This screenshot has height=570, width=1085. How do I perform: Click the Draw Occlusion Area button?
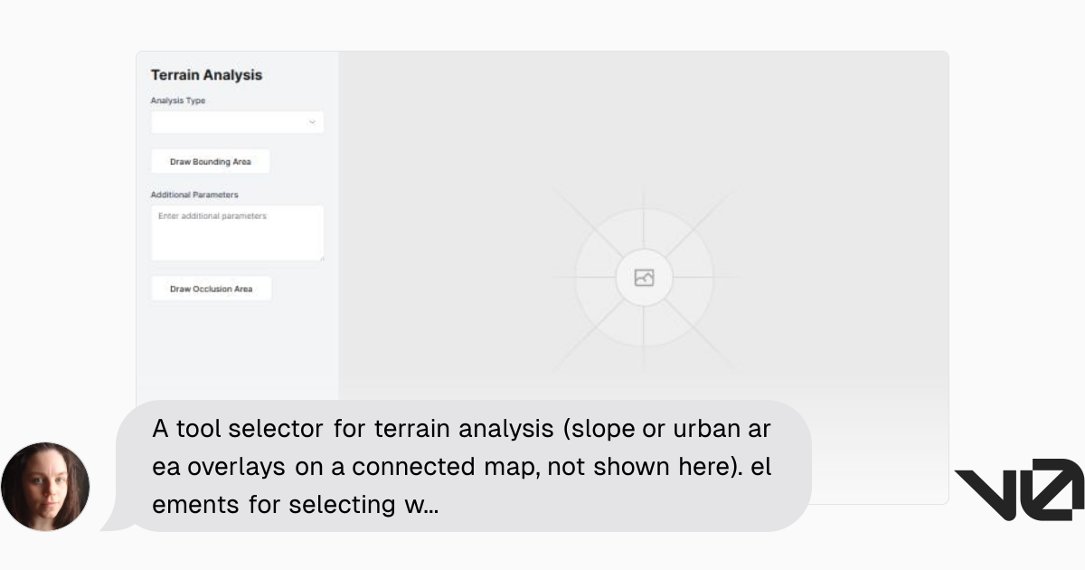click(x=212, y=289)
